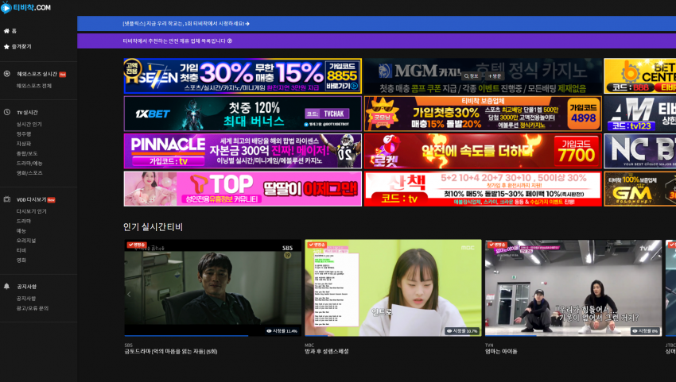Click the progress bar under tvN thumbnail
Screen dimensions: 676x382
[573, 335]
